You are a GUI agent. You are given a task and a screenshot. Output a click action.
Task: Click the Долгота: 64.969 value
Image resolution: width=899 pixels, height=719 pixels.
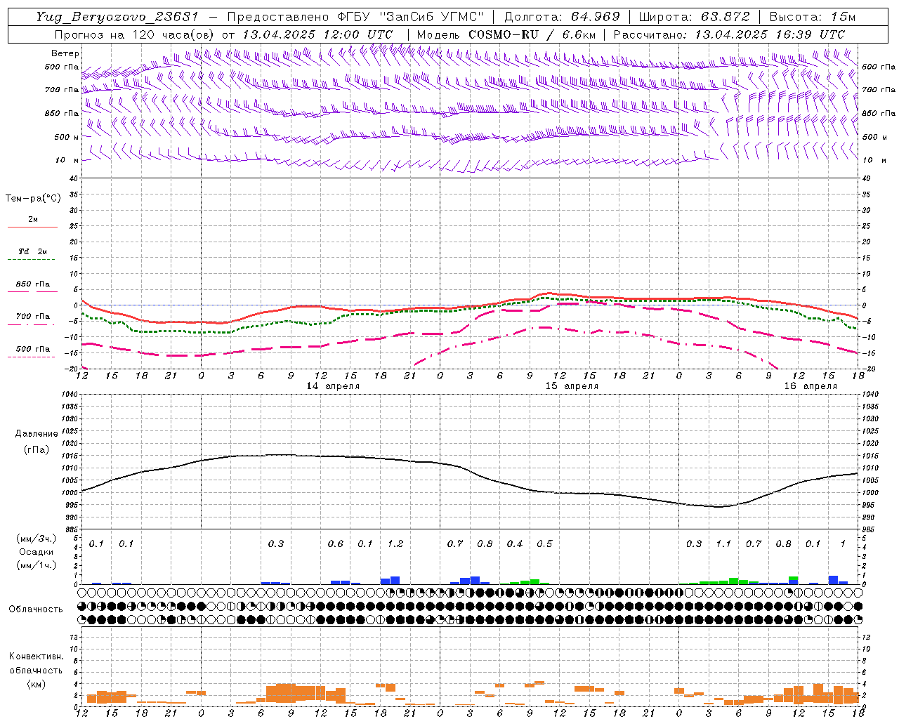point(562,17)
